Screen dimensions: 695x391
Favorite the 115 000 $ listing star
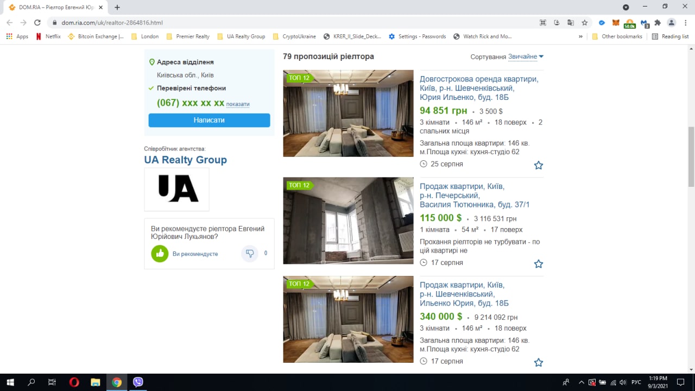[538, 263]
